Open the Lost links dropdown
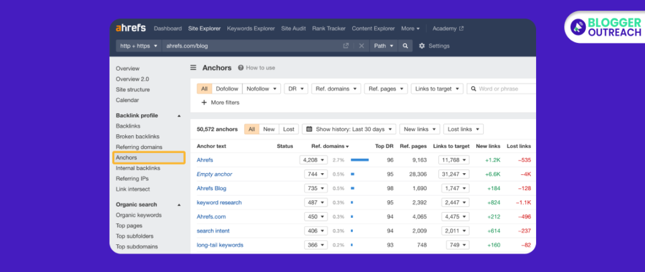 463,129
